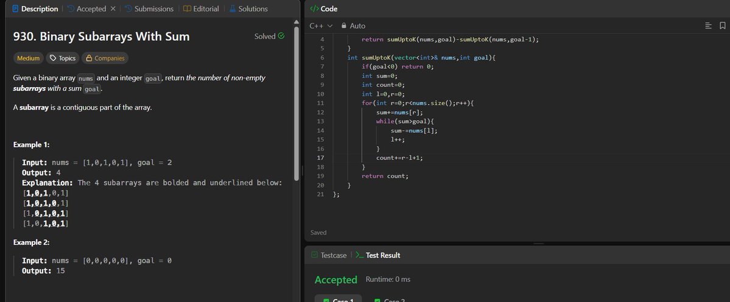Click line number 17 in editor
Screen dimensions: 730x302
pyautogui.click(x=320, y=158)
